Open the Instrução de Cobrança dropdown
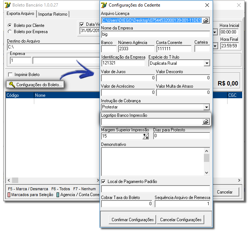 point(206,107)
